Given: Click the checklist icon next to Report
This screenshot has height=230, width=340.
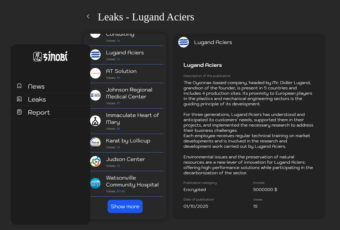Looking at the screenshot, I should [x=19, y=112].
